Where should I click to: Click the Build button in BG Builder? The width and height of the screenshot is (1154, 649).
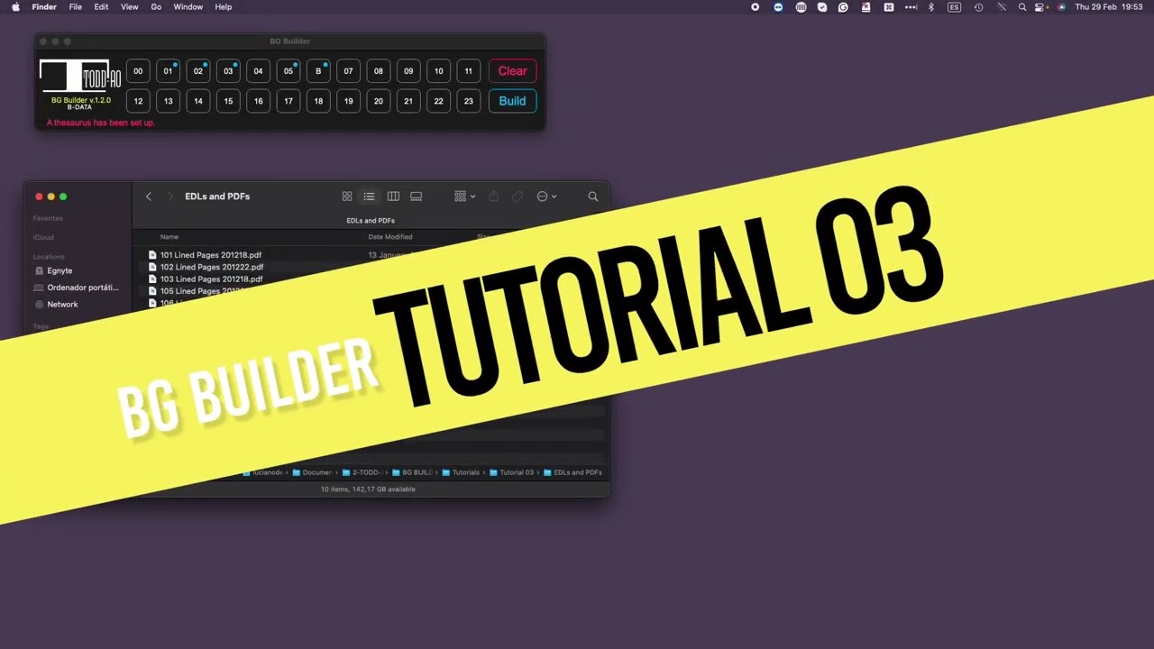click(512, 101)
